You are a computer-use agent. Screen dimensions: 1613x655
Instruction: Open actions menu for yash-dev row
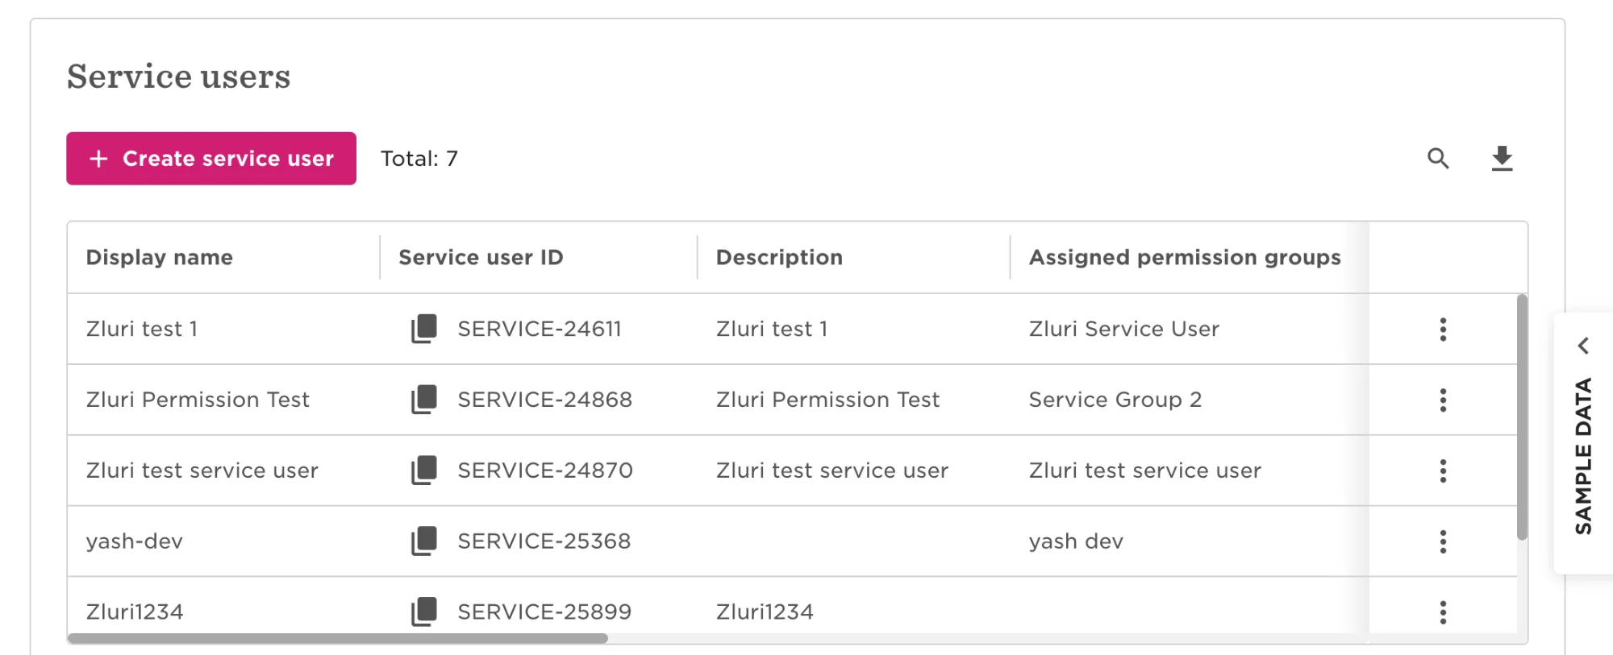click(x=1443, y=541)
